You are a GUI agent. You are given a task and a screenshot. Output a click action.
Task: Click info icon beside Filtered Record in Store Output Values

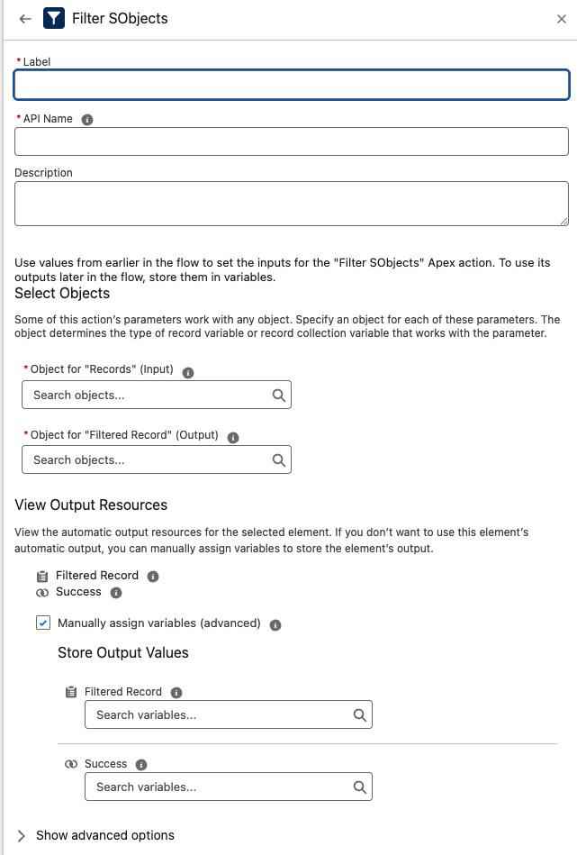click(176, 693)
